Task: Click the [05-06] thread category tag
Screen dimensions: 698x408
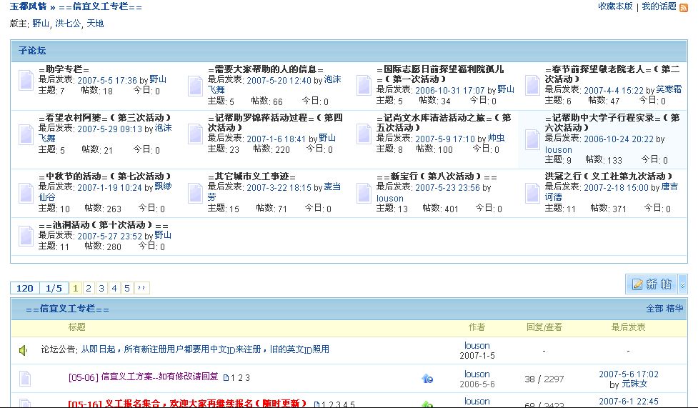Action: (x=84, y=378)
